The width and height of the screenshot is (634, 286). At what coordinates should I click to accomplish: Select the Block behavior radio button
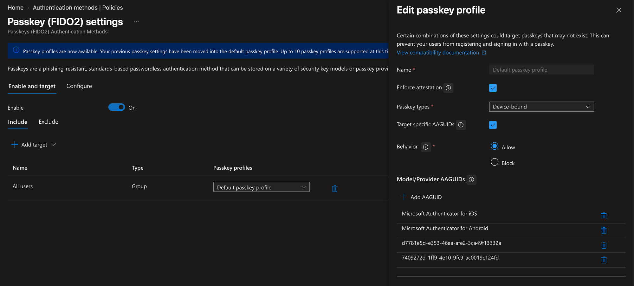[x=495, y=162]
